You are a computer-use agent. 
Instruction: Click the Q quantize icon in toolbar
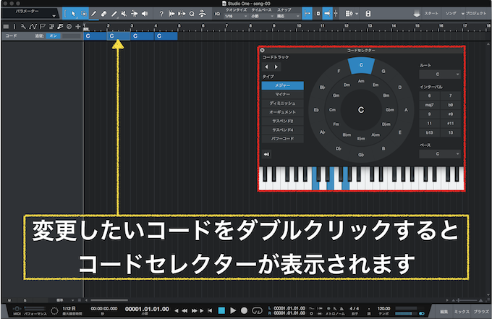192,14
